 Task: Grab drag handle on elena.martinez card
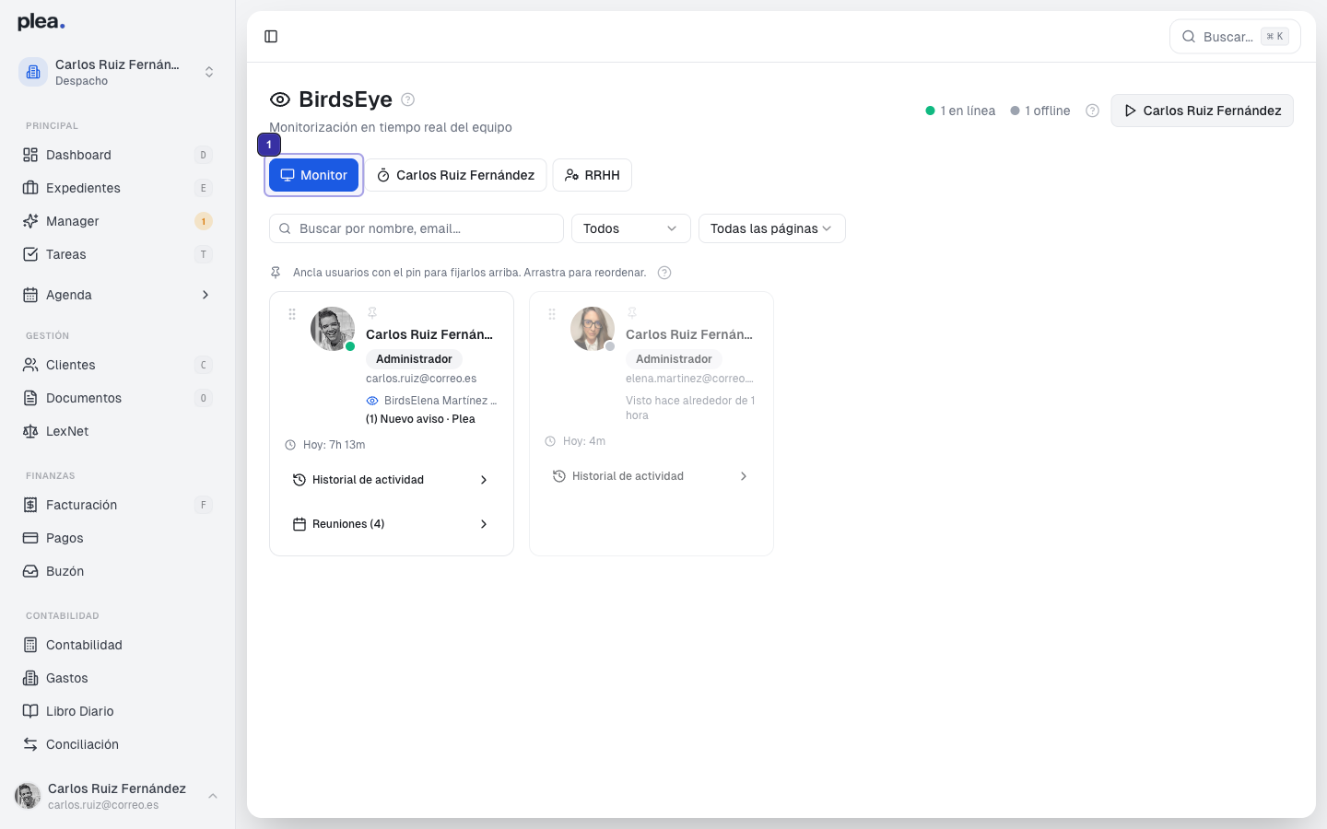point(552,314)
